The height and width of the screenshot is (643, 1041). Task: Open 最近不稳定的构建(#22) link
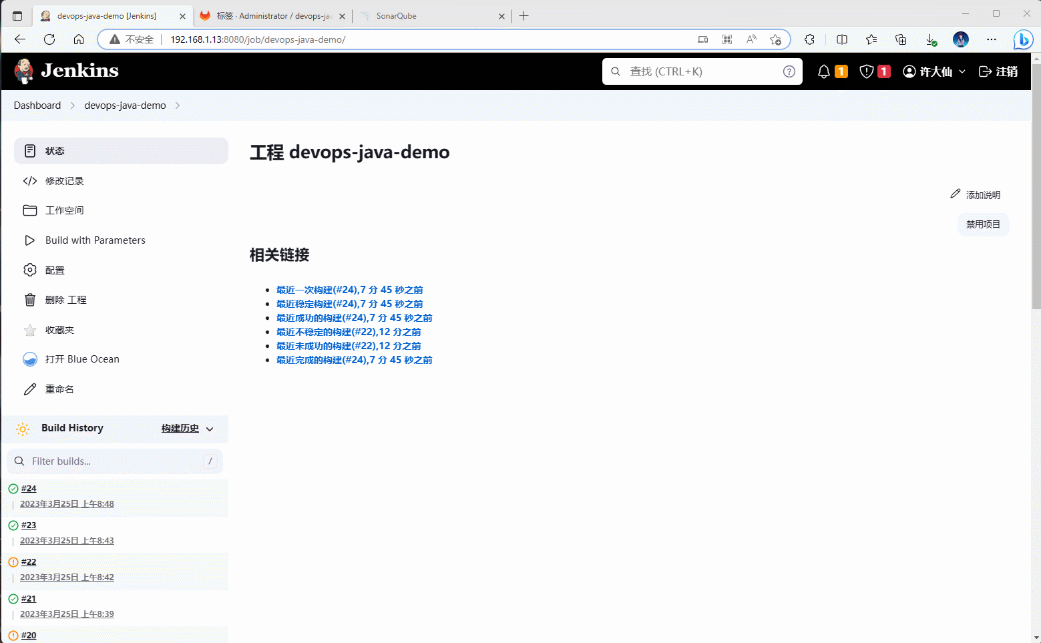pos(349,332)
